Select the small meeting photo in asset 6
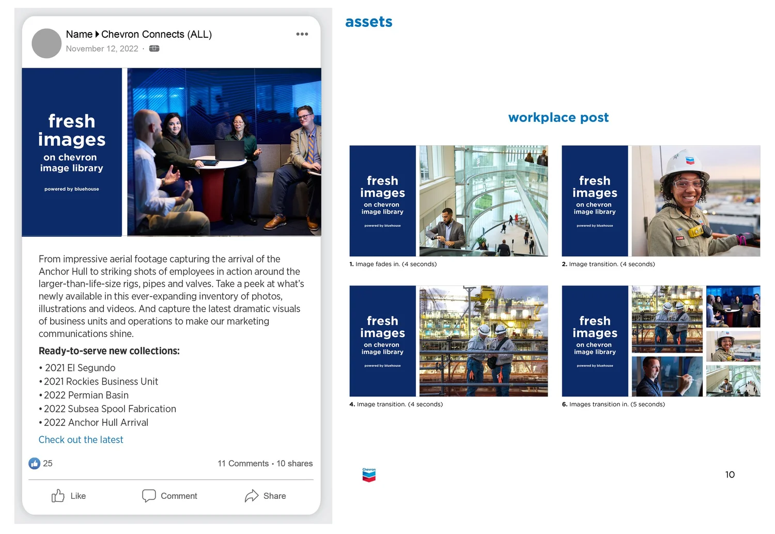This screenshot has height=534, width=775. click(733, 306)
